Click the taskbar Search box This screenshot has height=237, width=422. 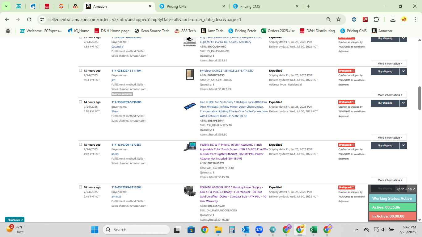click(136, 230)
